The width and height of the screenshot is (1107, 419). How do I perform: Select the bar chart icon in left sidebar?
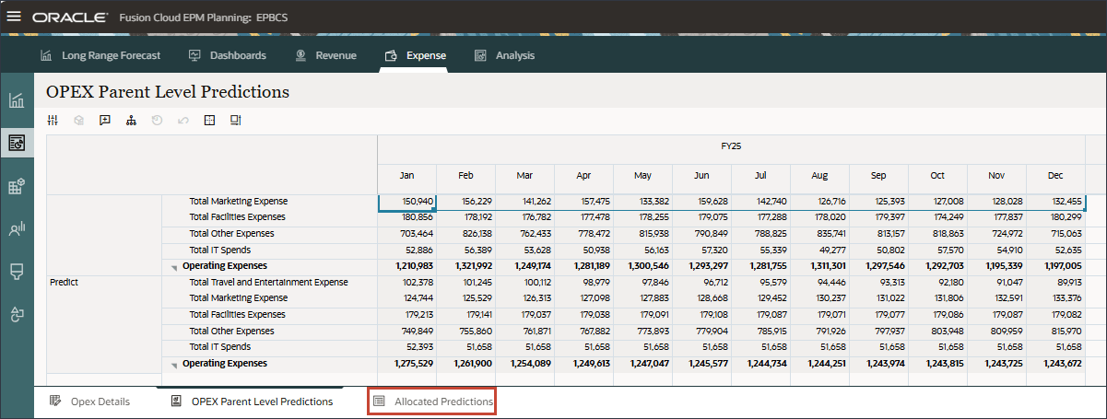(x=17, y=100)
